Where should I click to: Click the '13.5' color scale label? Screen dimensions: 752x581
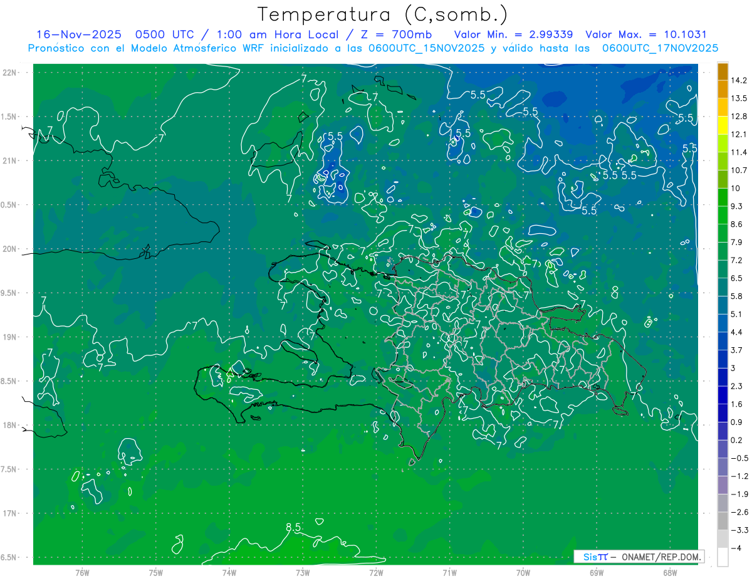[x=739, y=98]
